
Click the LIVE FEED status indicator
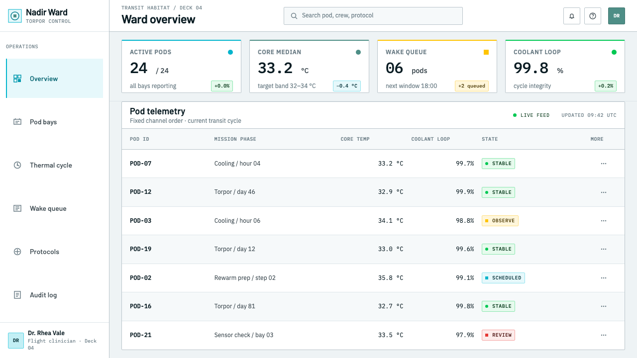click(x=531, y=115)
